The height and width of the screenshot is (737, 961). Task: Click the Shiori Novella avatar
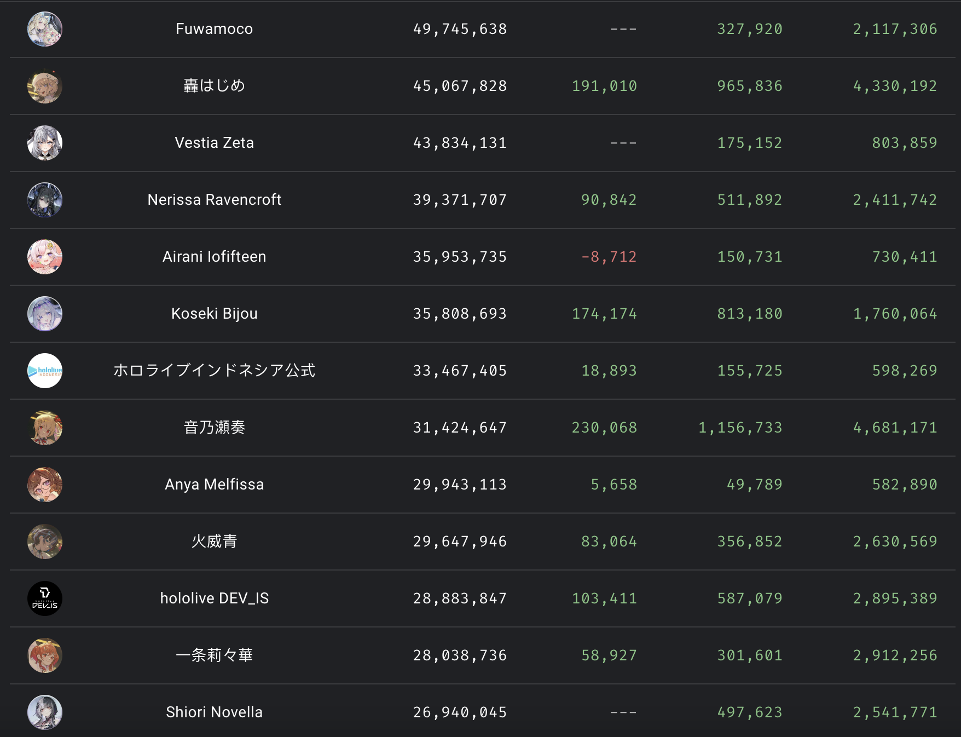point(45,712)
